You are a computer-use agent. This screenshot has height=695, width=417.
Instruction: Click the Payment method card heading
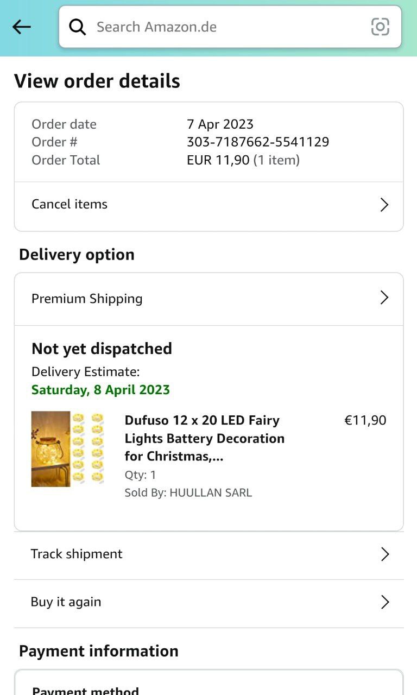(85, 691)
